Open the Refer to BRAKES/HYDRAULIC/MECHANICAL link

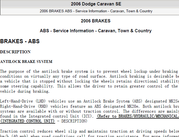138,116
